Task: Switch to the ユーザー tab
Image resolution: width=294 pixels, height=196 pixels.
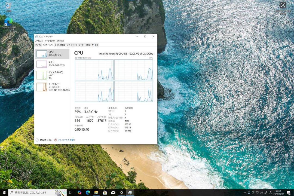Action: (82, 45)
